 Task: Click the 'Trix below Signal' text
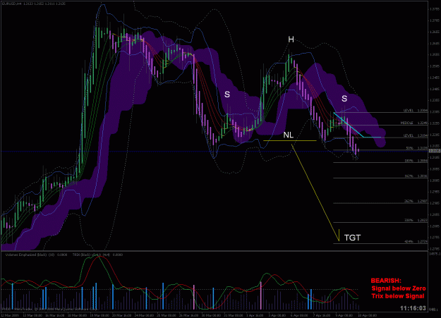coord(398,296)
